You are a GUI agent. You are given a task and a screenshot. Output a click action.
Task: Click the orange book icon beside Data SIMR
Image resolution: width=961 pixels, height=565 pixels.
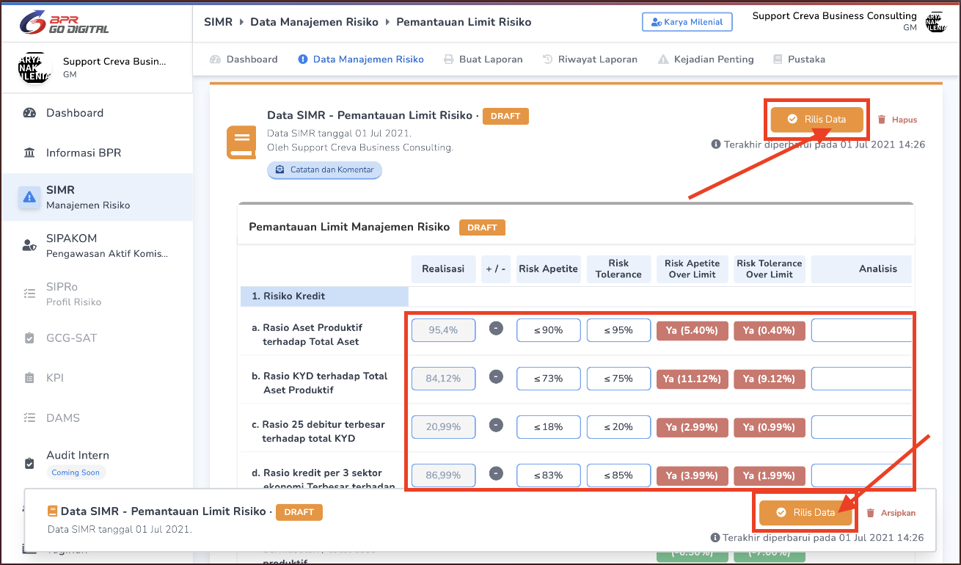pyautogui.click(x=241, y=142)
